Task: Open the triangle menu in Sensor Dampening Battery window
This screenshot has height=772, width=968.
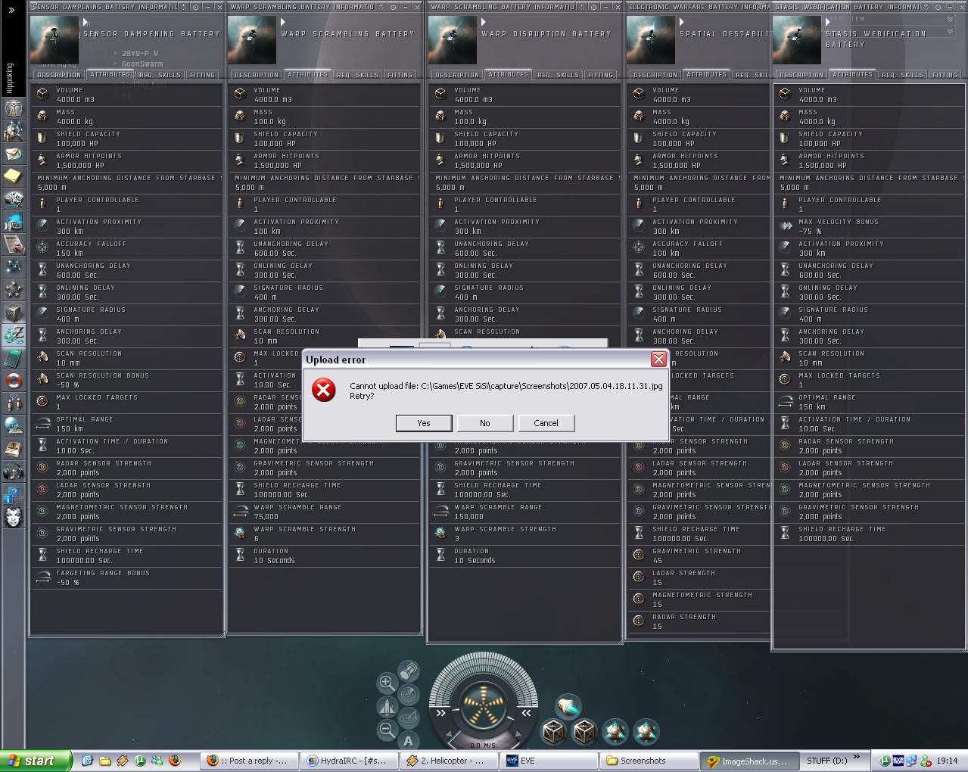Action: pyautogui.click(x=86, y=23)
